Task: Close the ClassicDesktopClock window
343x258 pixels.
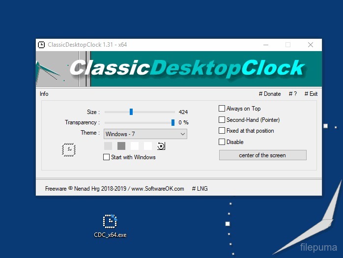Action: 310,45
